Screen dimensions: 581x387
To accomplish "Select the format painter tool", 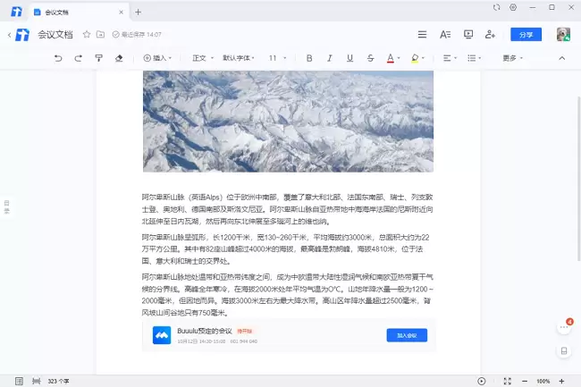I will (99, 58).
